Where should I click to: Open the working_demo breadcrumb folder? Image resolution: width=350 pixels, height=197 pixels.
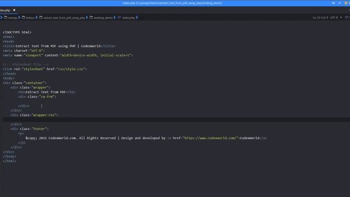(101, 18)
